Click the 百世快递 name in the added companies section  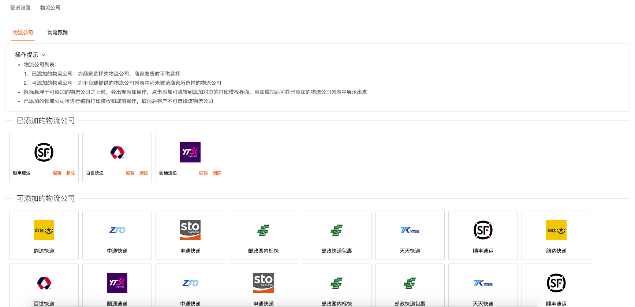tap(95, 173)
